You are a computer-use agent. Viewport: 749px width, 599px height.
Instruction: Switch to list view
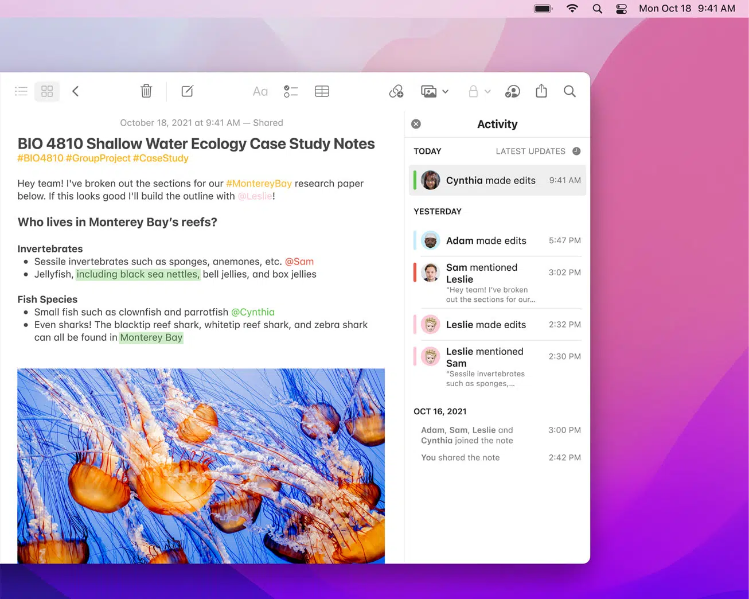pos(21,91)
